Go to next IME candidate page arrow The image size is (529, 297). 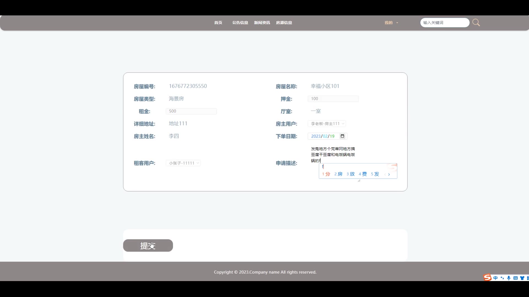(x=389, y=174)
